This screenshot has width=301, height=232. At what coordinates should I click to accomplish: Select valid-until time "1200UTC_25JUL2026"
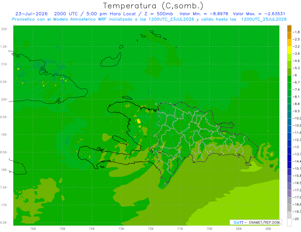[x=264, y=19]
